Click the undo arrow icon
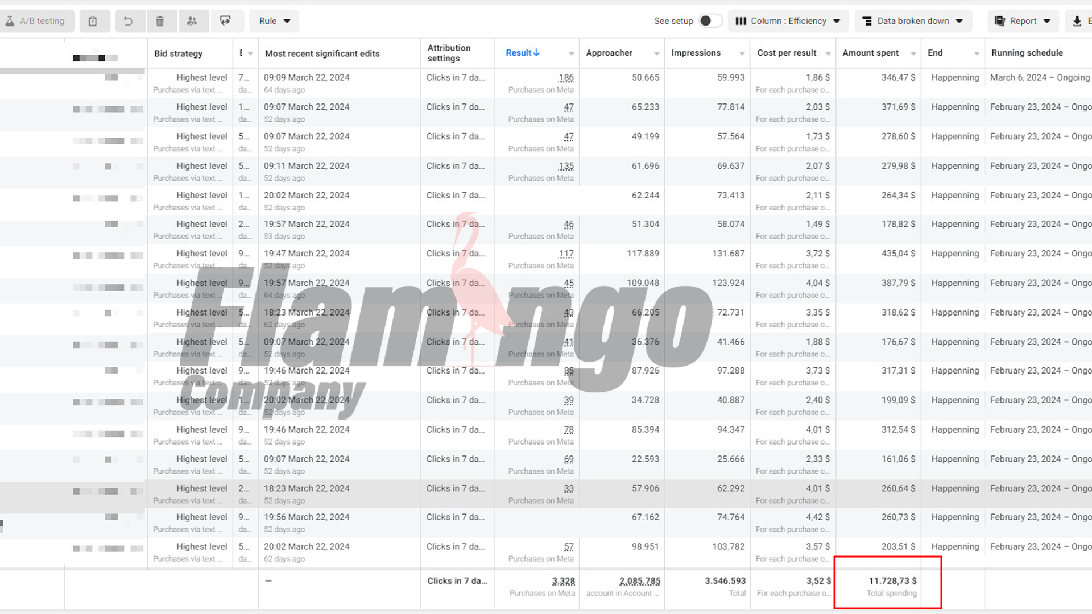The width and height of the screenshot is (1092, 614). click(128, 21)
